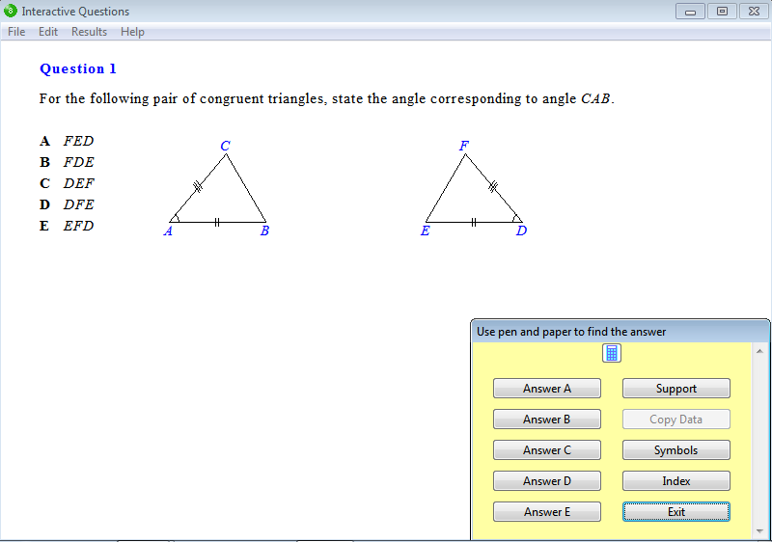Screen dimensions: 772x542
Task: Click vertex label F on right triangle
Action: [x=464, y=146]
